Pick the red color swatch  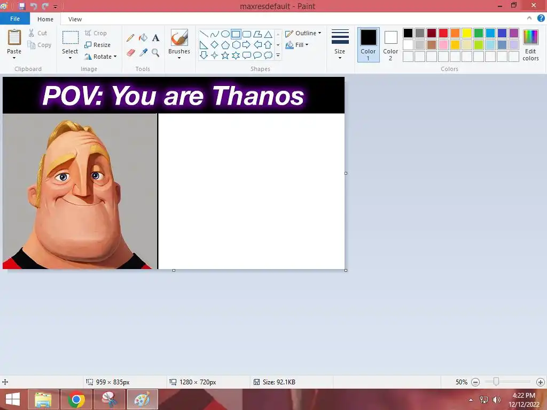(x=443, y=33)
